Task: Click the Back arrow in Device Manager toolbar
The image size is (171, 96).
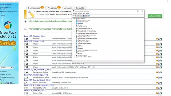Action: click(x=73, y=16)
